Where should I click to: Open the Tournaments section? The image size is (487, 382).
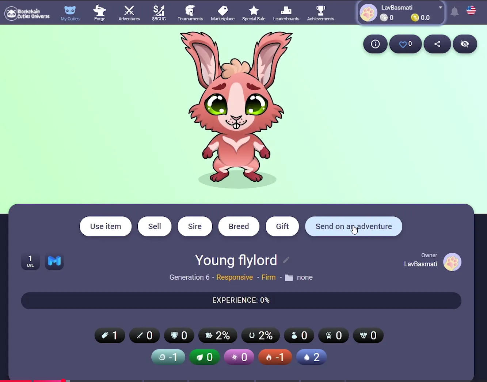tap(190, 13)
